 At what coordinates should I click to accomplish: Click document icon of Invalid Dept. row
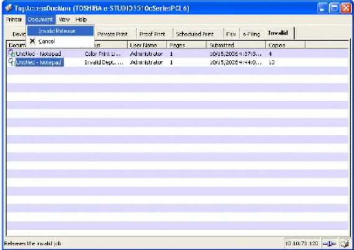tap(12, 62)
